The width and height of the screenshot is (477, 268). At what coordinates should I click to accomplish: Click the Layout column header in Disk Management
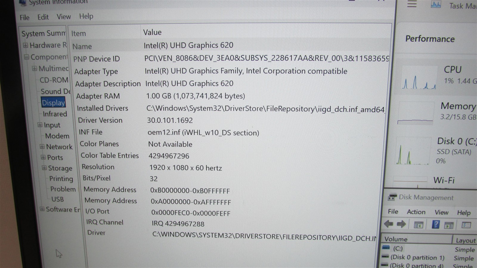(465, 240)
